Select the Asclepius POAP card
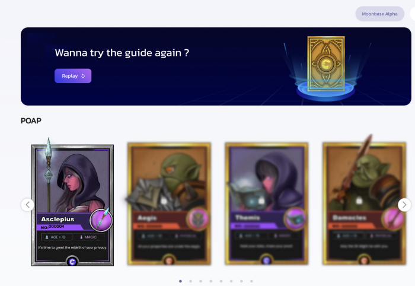 pyautogui.click(x=72, y=205)
